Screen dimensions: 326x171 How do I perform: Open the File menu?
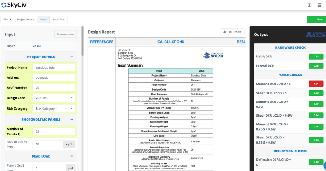(7, 19)
